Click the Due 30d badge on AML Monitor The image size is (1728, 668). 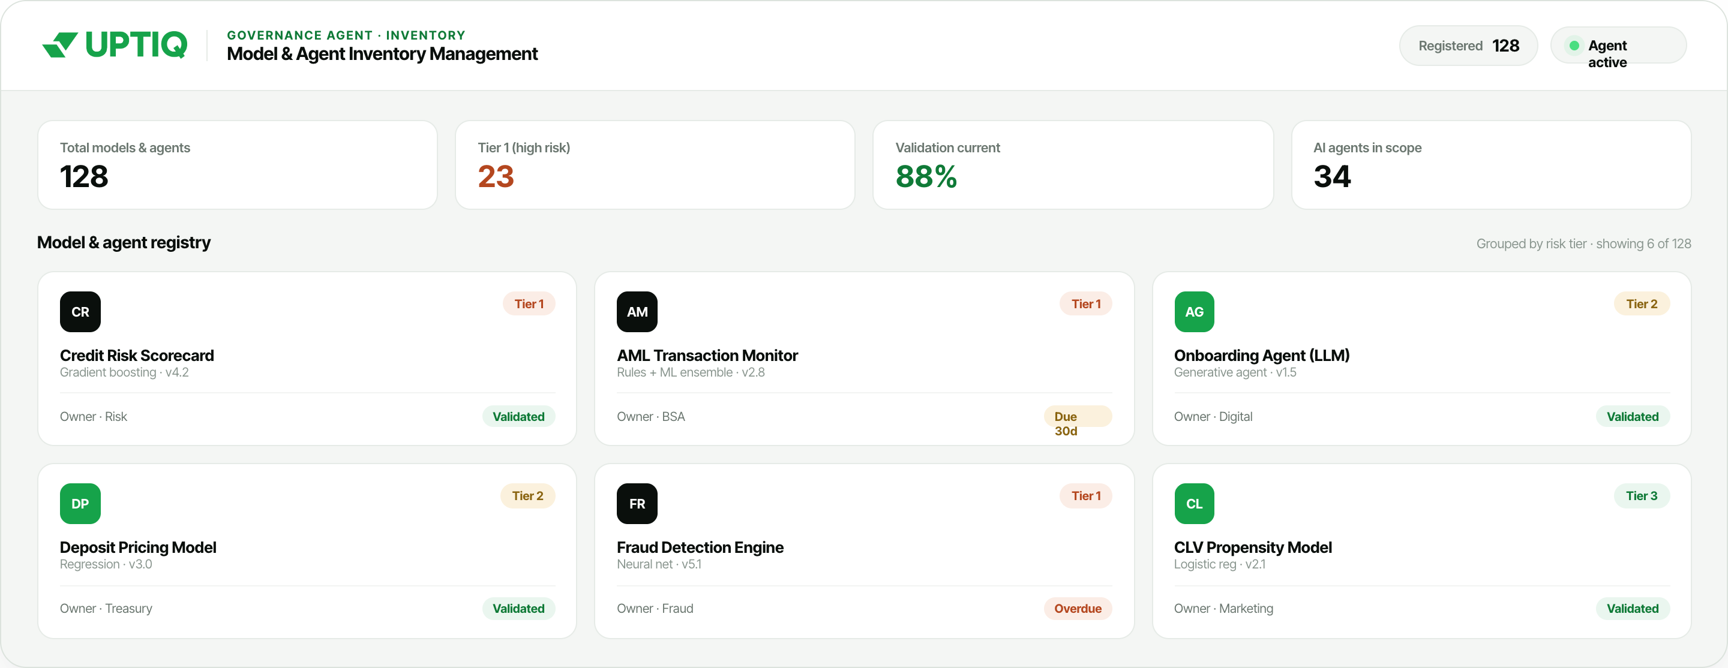coord(1078,417)
